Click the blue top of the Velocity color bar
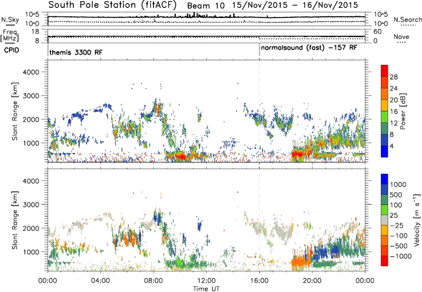 (x=385, y=179)
